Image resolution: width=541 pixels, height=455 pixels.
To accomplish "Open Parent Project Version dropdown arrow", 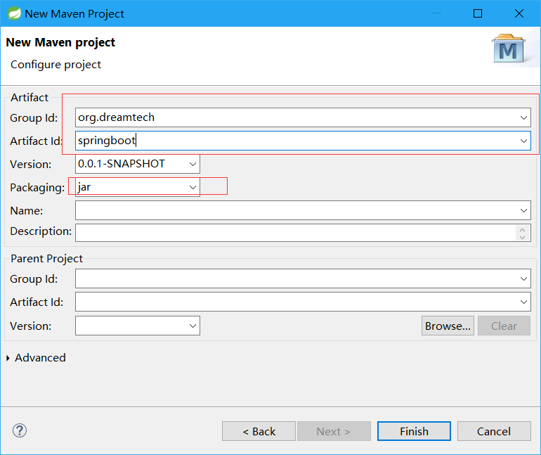I will coord(193,326).
